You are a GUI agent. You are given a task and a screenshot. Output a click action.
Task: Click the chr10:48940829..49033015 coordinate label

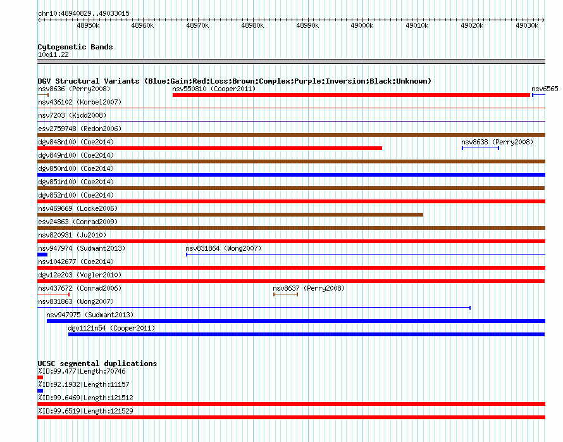click(x=84, y=13)
